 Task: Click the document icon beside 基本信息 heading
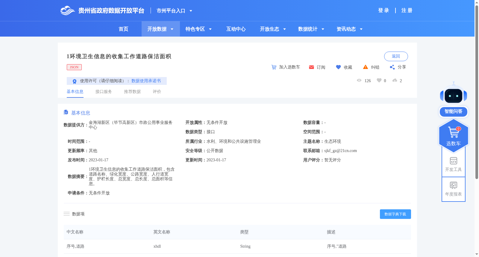(66, 112)
